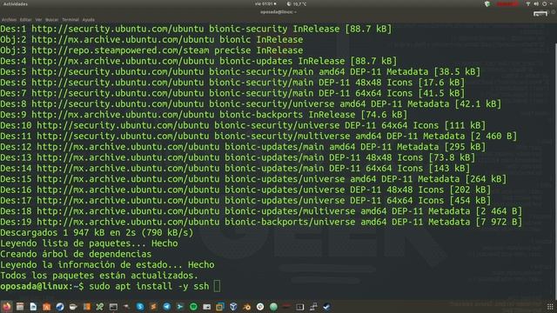This screenshot has width=557, height=313.
Task: Open the Ayuda menu
Action: tap(89, 20)
